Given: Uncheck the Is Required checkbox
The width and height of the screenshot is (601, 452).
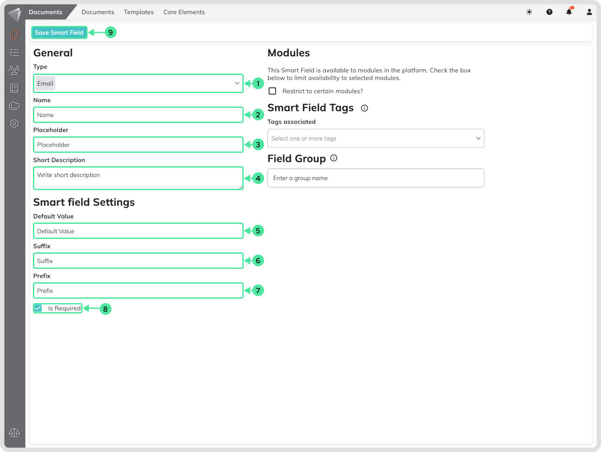Looking at the screenshot, I should click(39, 308).
